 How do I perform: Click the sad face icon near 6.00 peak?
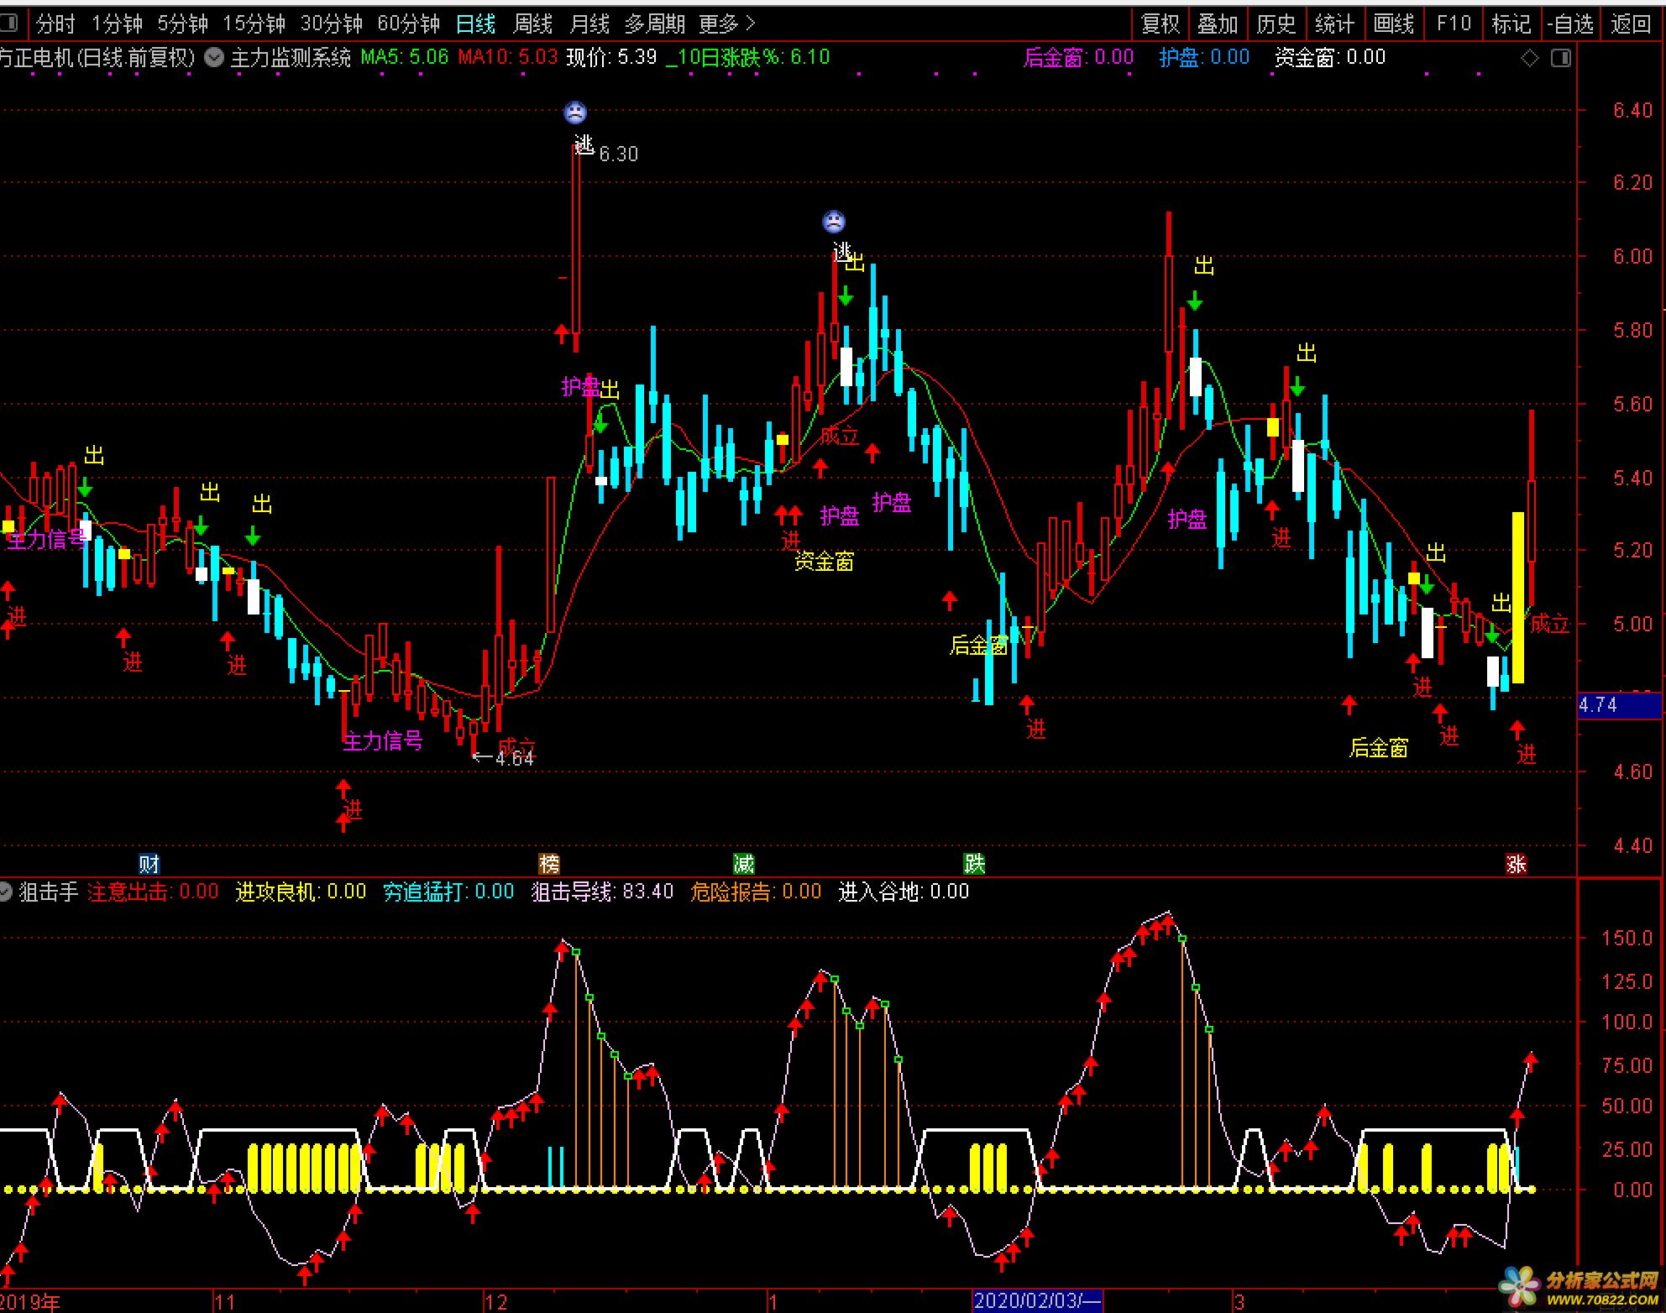[x=833, y=222]
